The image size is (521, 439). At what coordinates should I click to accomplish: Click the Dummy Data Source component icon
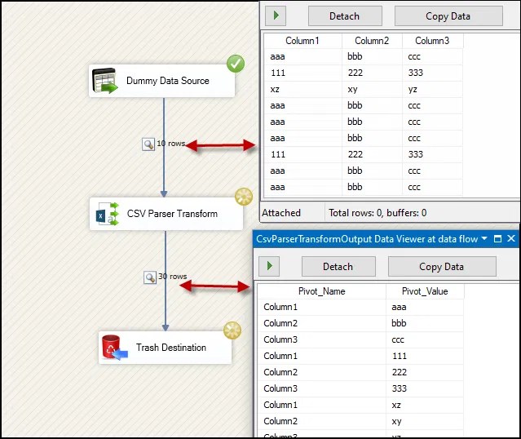click(x=105, y=82)
